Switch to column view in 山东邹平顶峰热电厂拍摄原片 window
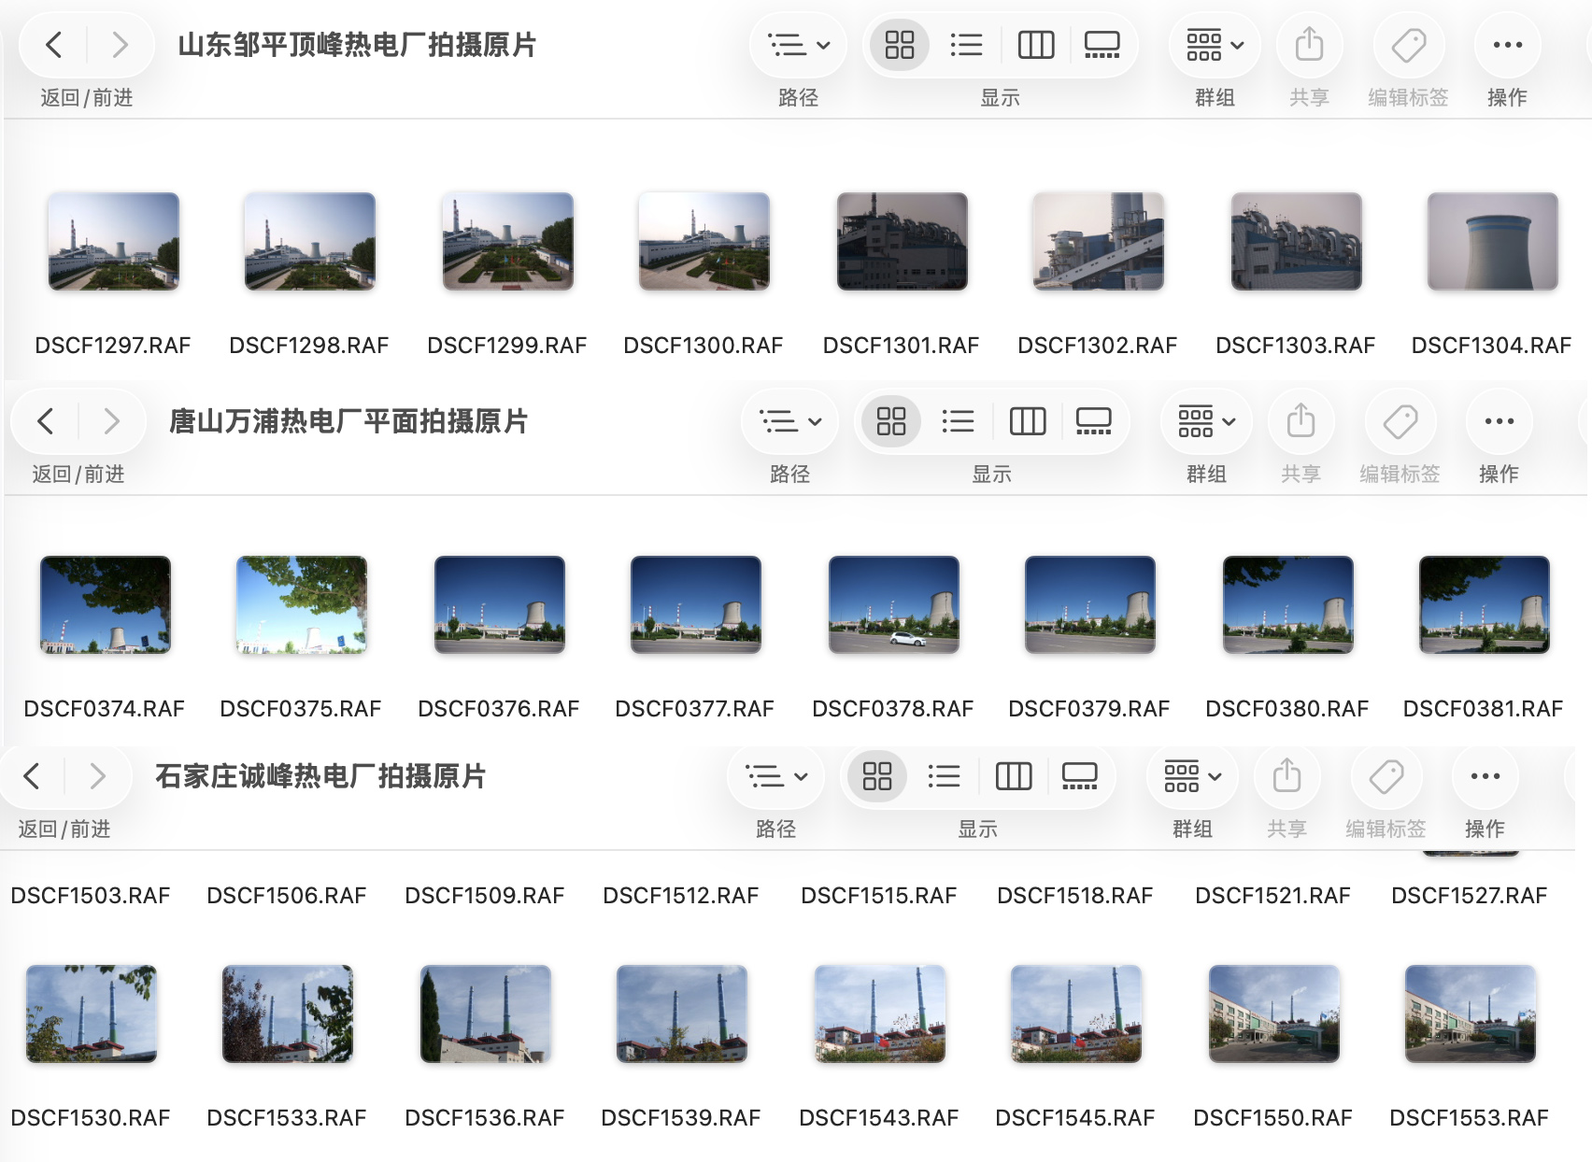 click(x=1036, y=45)
